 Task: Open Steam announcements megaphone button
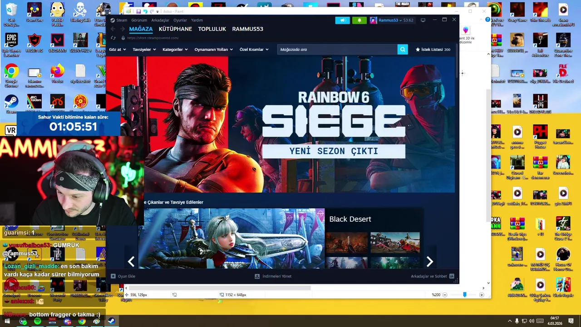pos(343,20)
